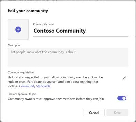Click the word 'Contoso' in the community name
Viewport: 136px width, 122px height.
tap(44, 30)
